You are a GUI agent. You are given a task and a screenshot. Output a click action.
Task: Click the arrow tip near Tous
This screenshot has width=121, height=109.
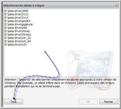(x=14, y=98)
